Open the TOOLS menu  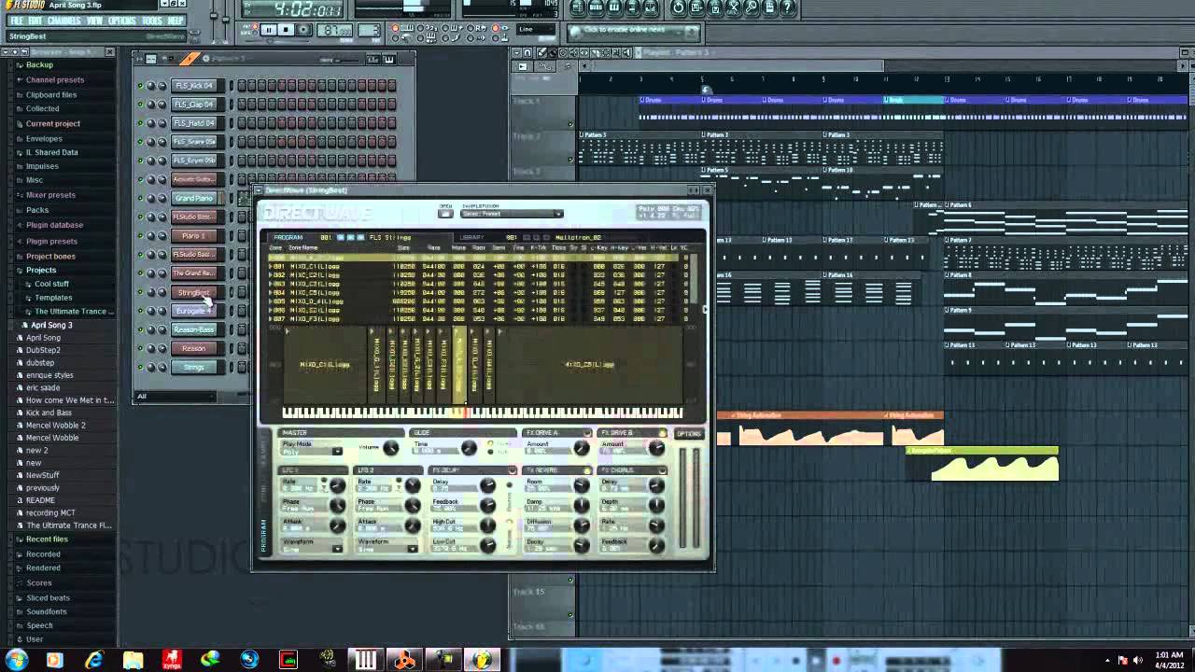[x=152, y=21]
